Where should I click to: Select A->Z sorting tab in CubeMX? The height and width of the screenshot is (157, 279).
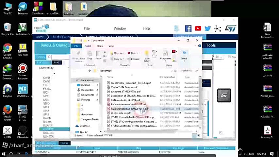pyautogui.click(x=57, y=62)
